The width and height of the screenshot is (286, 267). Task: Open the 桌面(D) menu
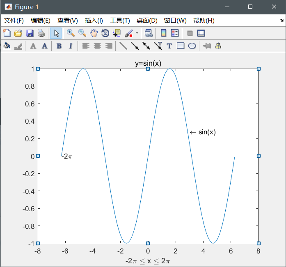click(147, 20)
